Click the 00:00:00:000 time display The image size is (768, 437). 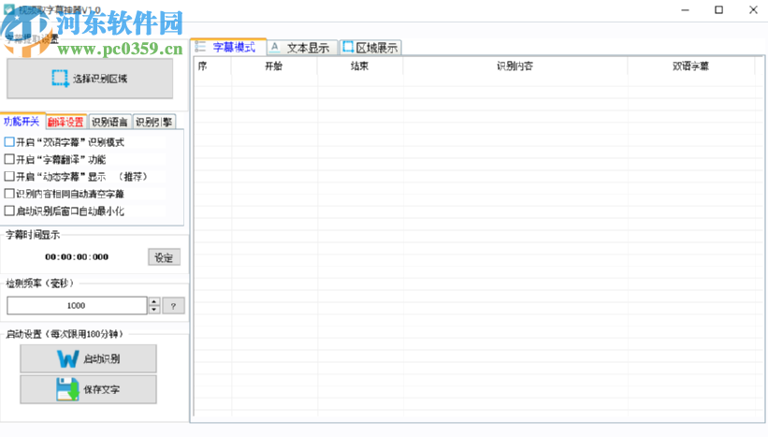point(77,256)
